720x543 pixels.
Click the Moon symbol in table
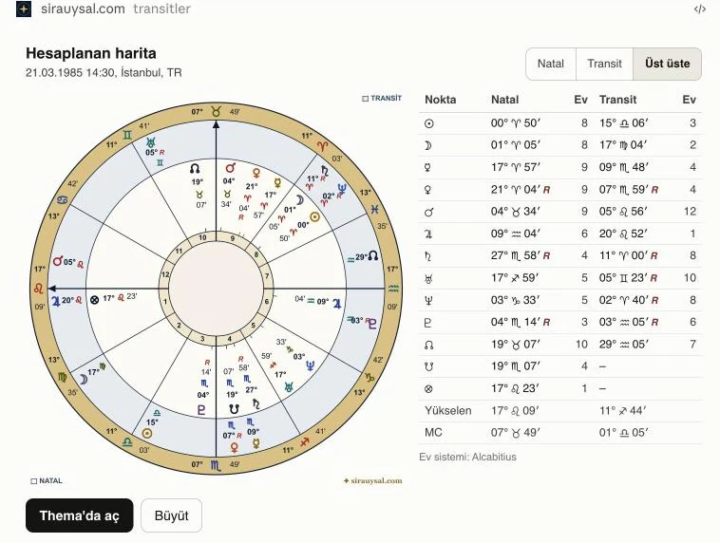[428, 145]
